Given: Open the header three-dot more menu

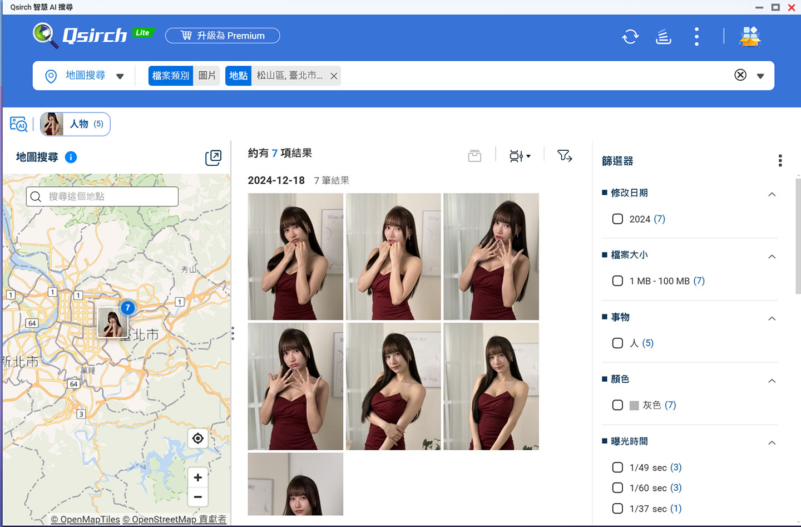Looking at the screenshot, I should [x=696, y=37].
